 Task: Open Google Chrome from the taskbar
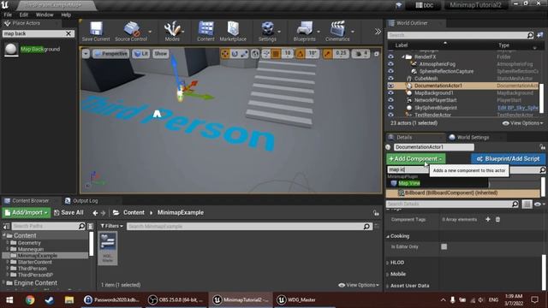pos(30,300)
